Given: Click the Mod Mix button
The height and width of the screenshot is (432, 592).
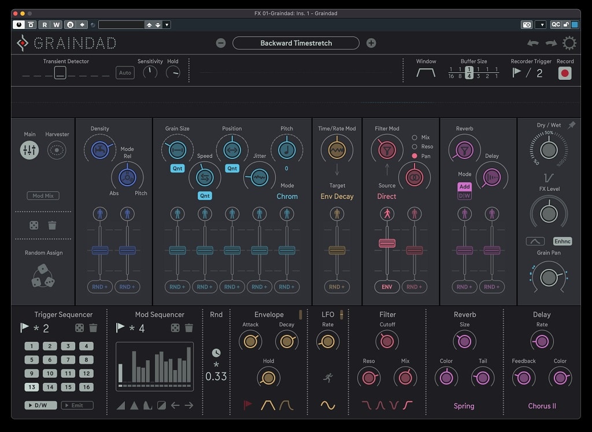Looking at the screenshot, I should (43, 195).
